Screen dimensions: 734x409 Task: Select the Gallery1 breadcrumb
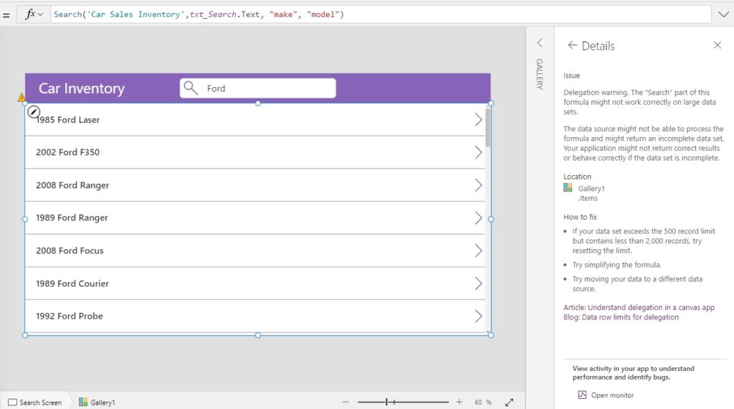click(97, 403)
